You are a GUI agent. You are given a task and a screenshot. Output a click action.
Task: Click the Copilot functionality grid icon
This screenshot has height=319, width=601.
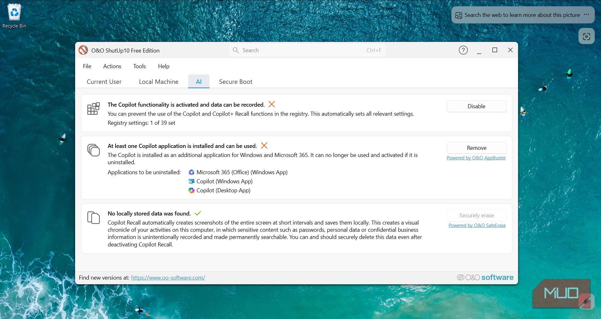pos(93,109)
